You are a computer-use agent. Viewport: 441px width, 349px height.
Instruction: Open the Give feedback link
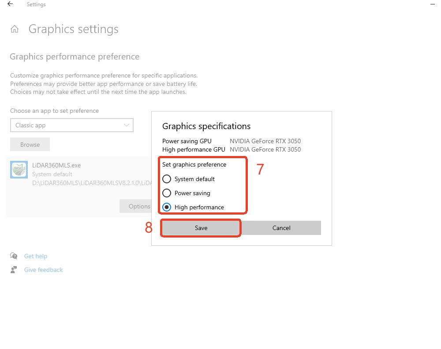(43, 270)
